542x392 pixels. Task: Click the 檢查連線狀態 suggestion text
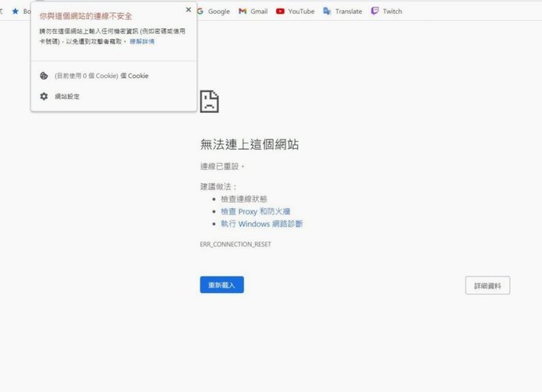coord(244,199)
